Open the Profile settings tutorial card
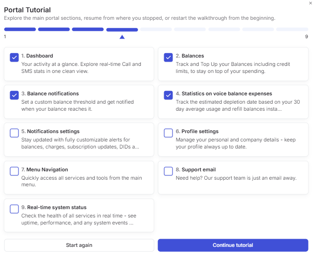 233,140
